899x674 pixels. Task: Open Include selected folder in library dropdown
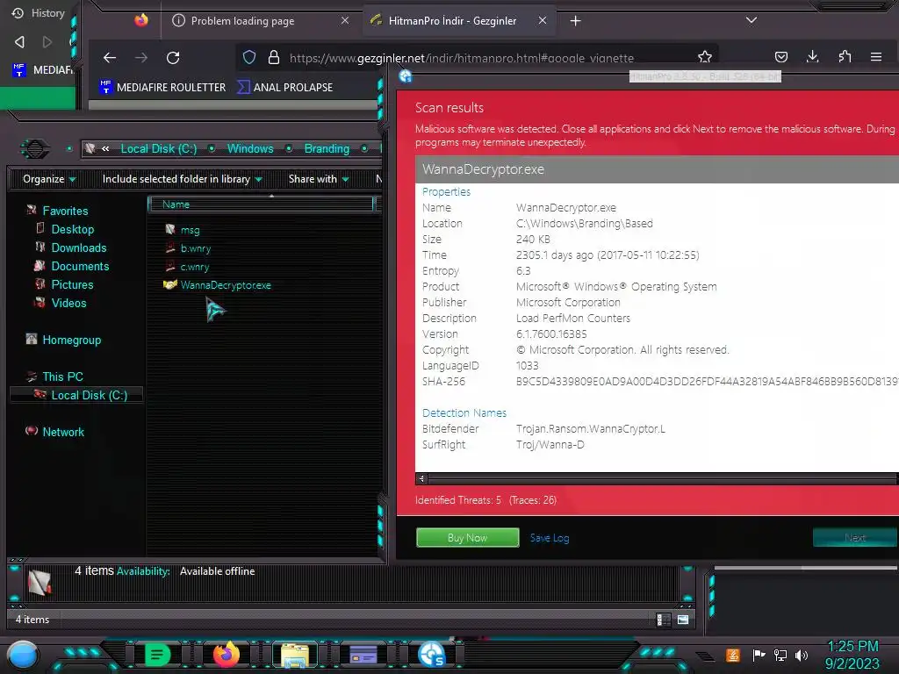[x=183, y=179]
